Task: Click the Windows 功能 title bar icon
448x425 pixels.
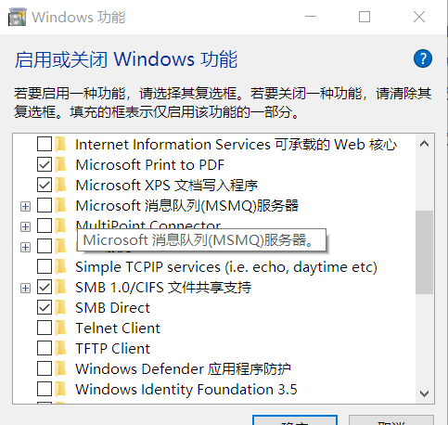Action: (17, 17)
